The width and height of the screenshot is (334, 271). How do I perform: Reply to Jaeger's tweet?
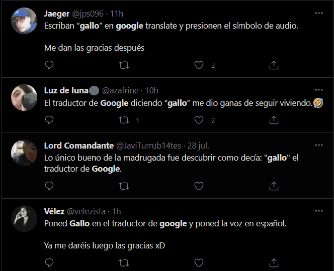click(49, 65)
